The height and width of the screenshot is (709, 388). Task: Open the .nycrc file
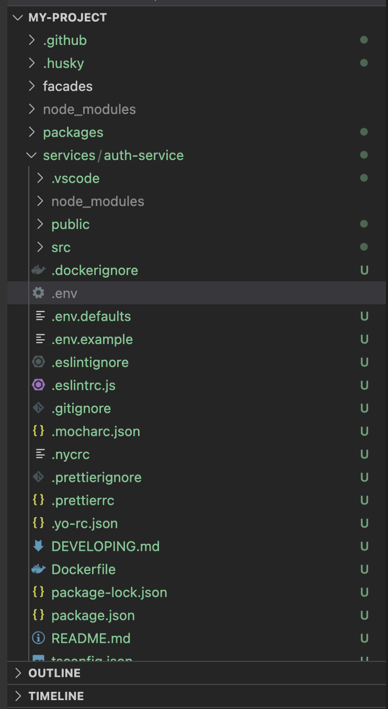pyautogui.click(x=70, y=455)
